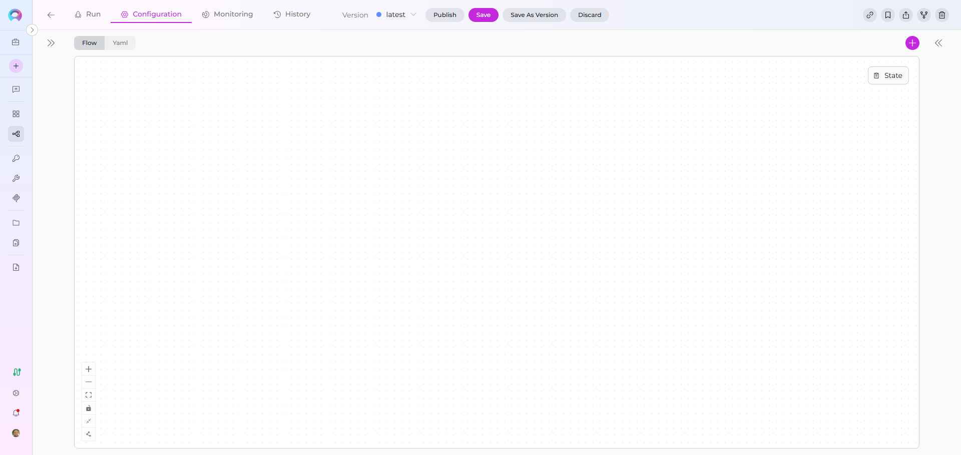Zoom in on the flow canvas
This screenshot has width=961, height=455.
click(89, 369)
